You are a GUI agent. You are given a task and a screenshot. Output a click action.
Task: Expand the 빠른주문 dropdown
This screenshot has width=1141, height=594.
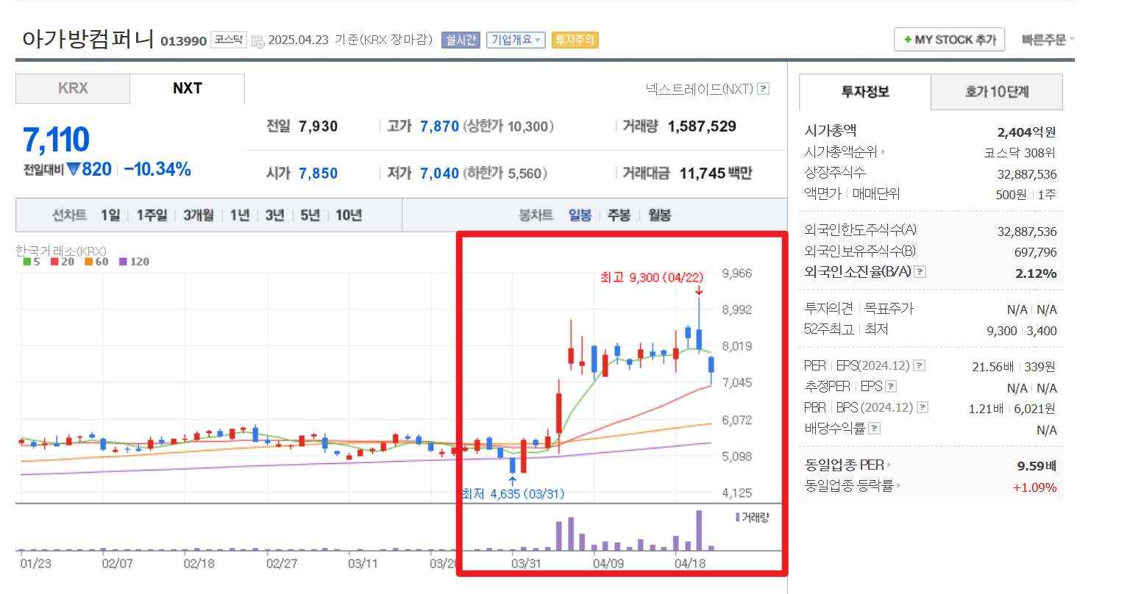(1048, 40)
